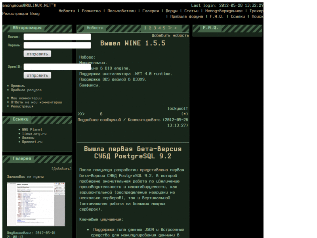Image resolution: width=317 pixels, height=238 pixels.
Task: Submit login with отправить under Пароль
Action: [37, 54]
